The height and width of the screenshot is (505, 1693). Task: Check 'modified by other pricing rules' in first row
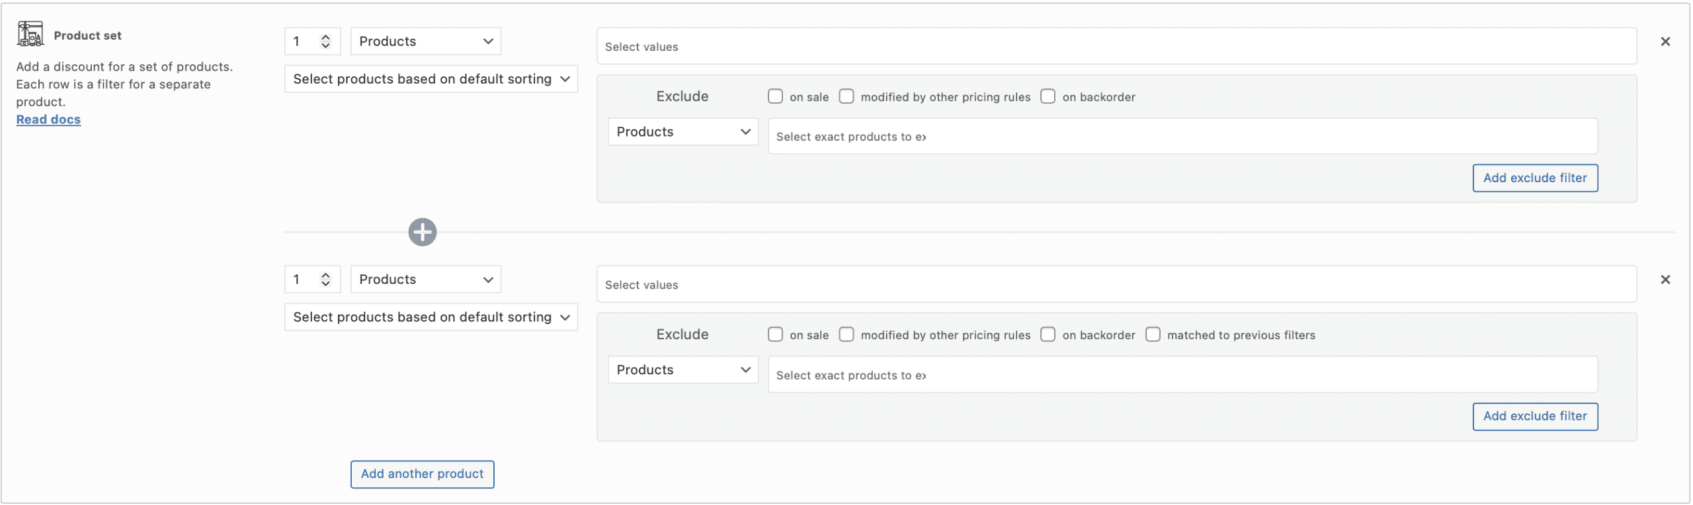coord(846,96)
